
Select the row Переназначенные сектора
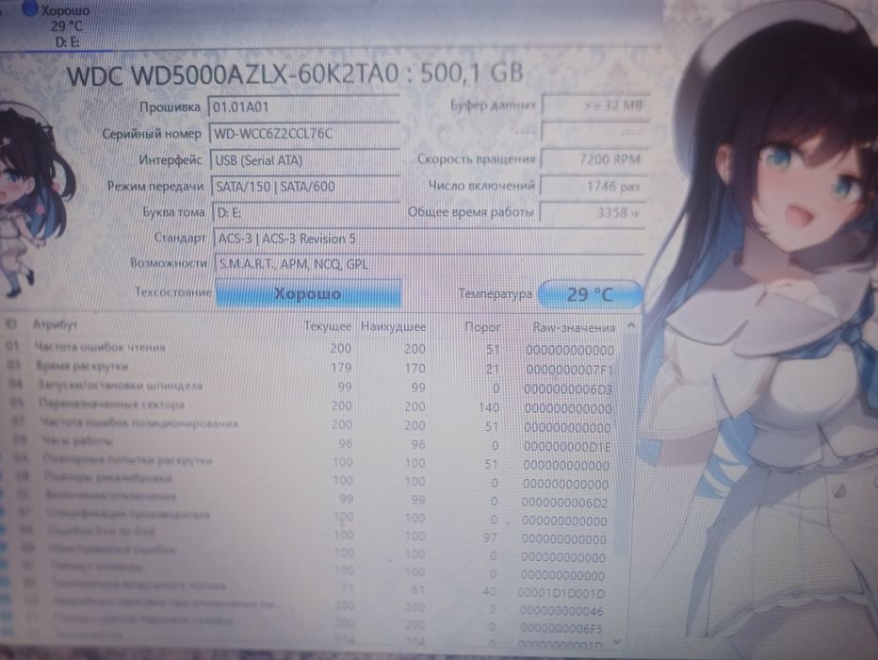(x=311, y=405)
